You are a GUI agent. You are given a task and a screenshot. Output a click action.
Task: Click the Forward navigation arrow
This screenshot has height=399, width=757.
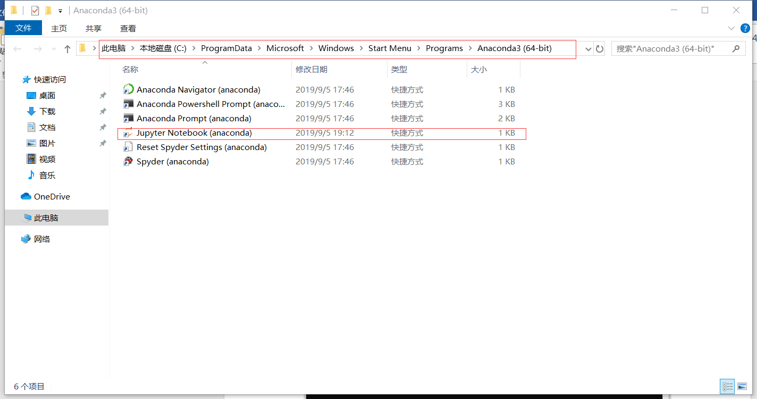(x=38, y=49)
